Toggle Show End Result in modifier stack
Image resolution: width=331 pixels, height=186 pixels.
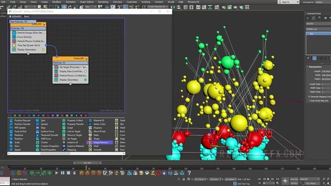314,58
